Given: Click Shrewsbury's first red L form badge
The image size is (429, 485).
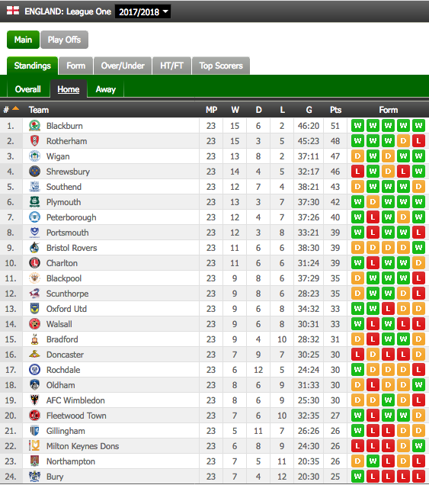Looking at the screenshot, I should [357, 172].
